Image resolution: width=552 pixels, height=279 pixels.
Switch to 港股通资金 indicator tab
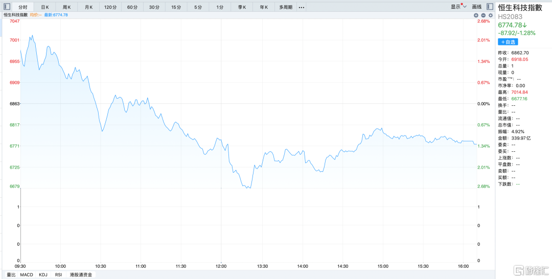(x=81, y=275)
